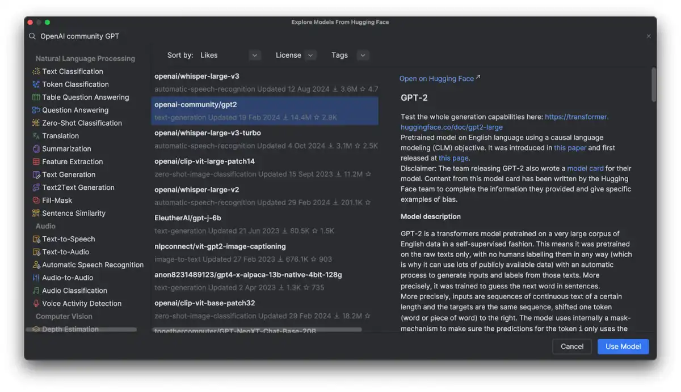Screen dimensions: 681x392
Task: Click the Computer Vision section header
Action: pyautogui.click(x=64, y=317)
